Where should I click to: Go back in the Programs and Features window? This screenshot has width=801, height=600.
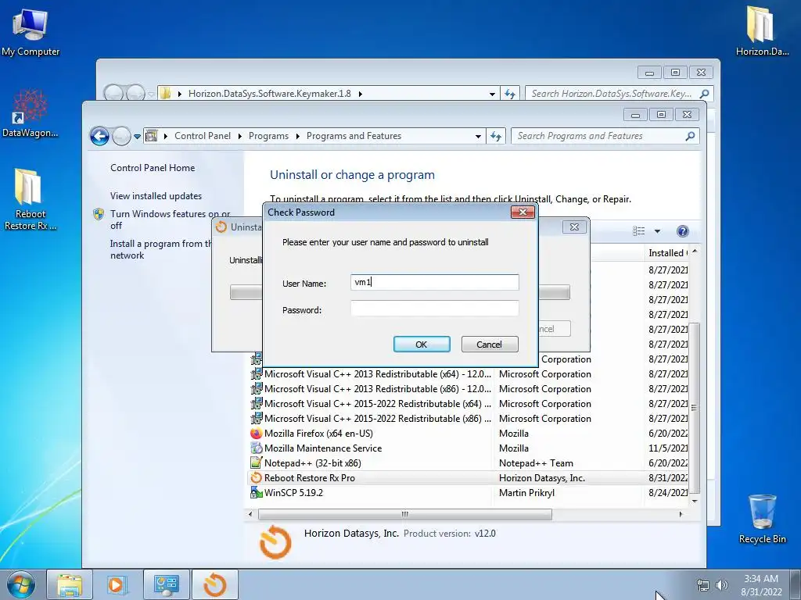(x=99, y=136)
